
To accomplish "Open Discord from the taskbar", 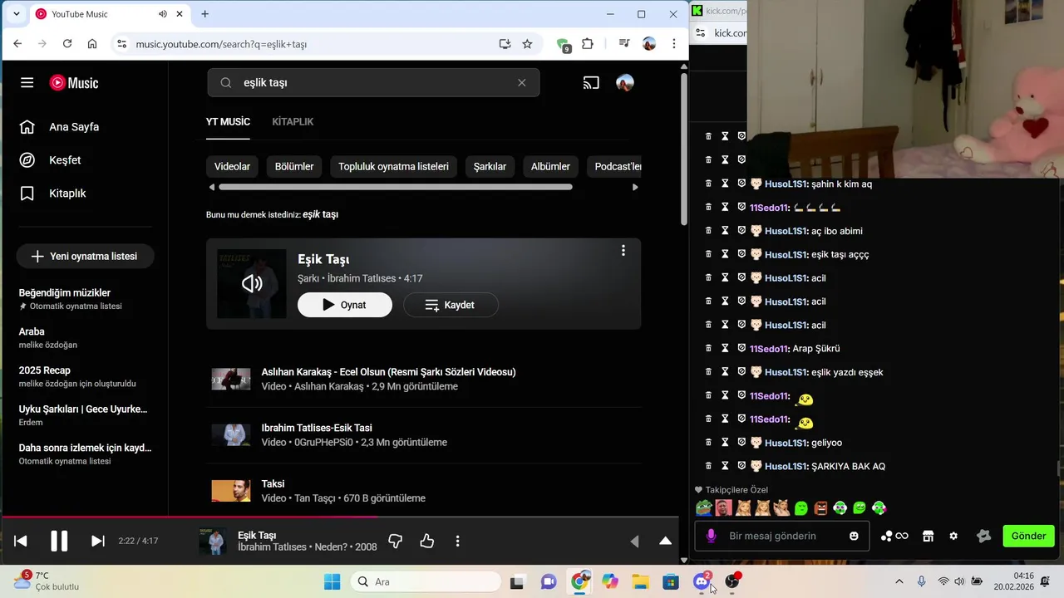I will [702, 582].
